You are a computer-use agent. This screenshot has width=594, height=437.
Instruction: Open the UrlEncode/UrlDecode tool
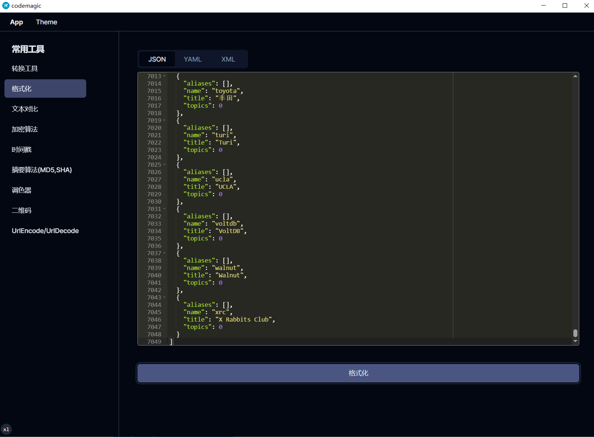[x=45, y=230]
